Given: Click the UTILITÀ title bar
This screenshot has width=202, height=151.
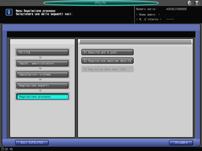Looking at the screenshot, I should point(101,3).
